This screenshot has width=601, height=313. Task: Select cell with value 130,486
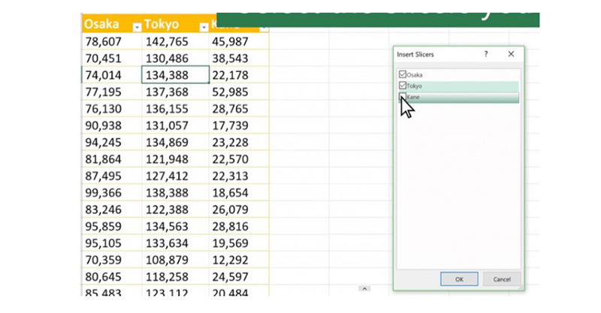click(x=176, y=59)
